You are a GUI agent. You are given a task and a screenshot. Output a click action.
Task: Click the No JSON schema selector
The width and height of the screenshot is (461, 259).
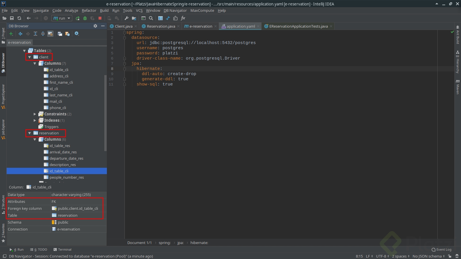(429, 256)
